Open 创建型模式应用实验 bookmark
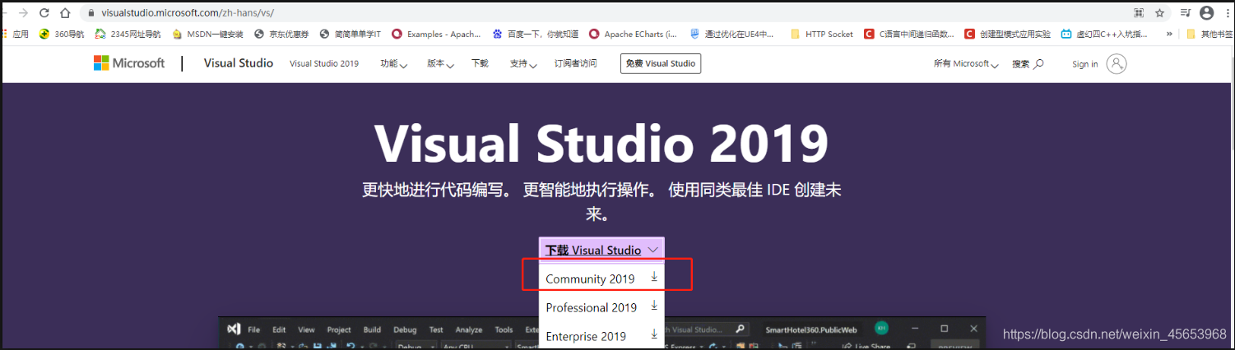The height and width of the screenshot is (350, 1235). click(x=1008, y=35)
